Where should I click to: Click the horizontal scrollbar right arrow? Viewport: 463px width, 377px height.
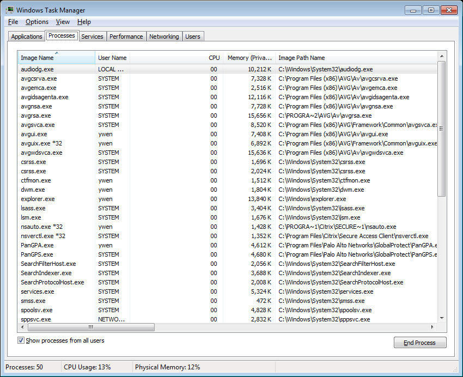click(x=432, y=327)
